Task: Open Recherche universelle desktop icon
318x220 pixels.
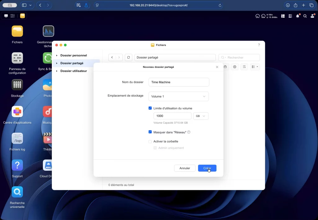Action: (x=17, y=192)
